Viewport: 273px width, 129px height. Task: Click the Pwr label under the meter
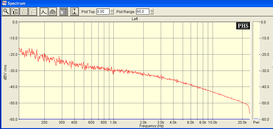tap(256, 122)
